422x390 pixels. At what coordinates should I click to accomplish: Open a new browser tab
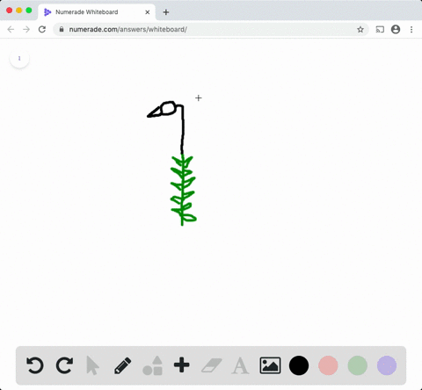[x=166, y=12]
